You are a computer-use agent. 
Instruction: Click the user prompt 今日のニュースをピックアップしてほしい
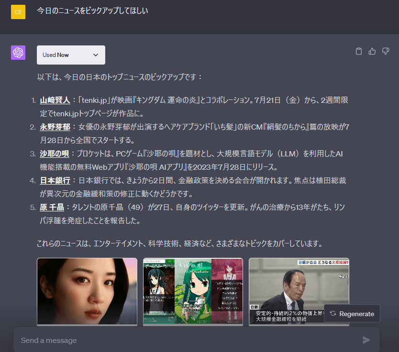pyautogui.click(x=92, y=11)
